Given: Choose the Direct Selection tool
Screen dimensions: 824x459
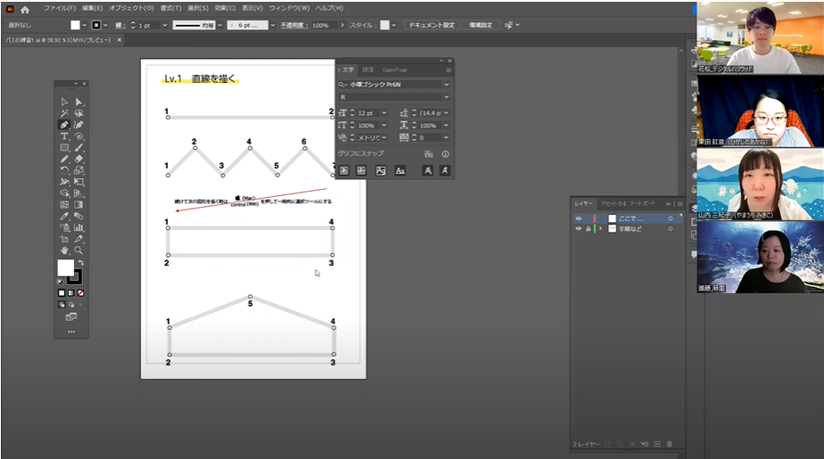Looking at the screenshot, I should pyautogui.click(x=79, y=102).
